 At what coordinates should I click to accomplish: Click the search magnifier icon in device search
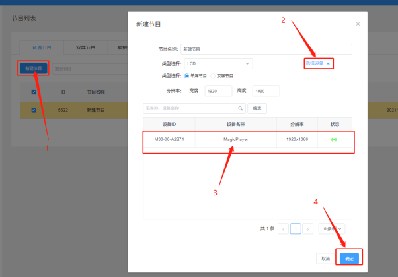pyautogui.click(x=241, y=108)
